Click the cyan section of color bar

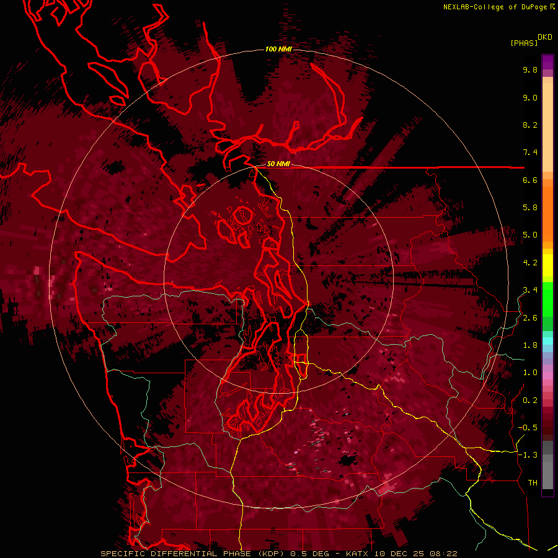547,341
